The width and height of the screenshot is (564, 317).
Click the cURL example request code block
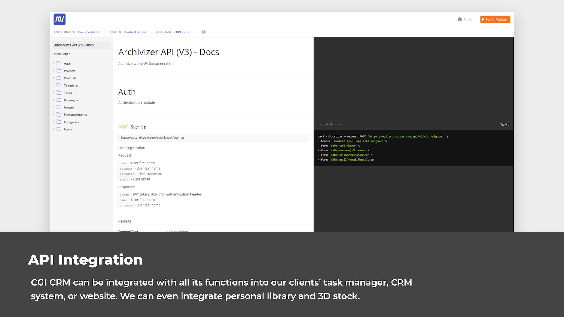[x=414, y=148]
